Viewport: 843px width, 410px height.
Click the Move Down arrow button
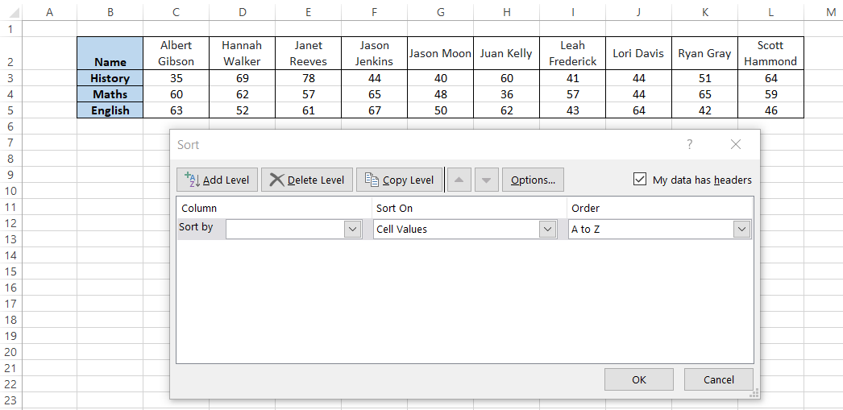[486, 180]
